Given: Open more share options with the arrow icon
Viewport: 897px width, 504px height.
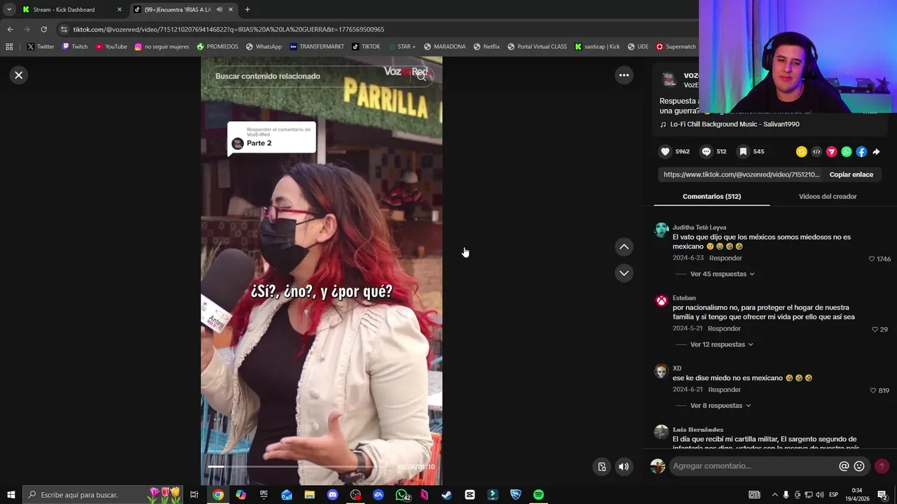Looking at the screenshot, I should click(876, 151).
